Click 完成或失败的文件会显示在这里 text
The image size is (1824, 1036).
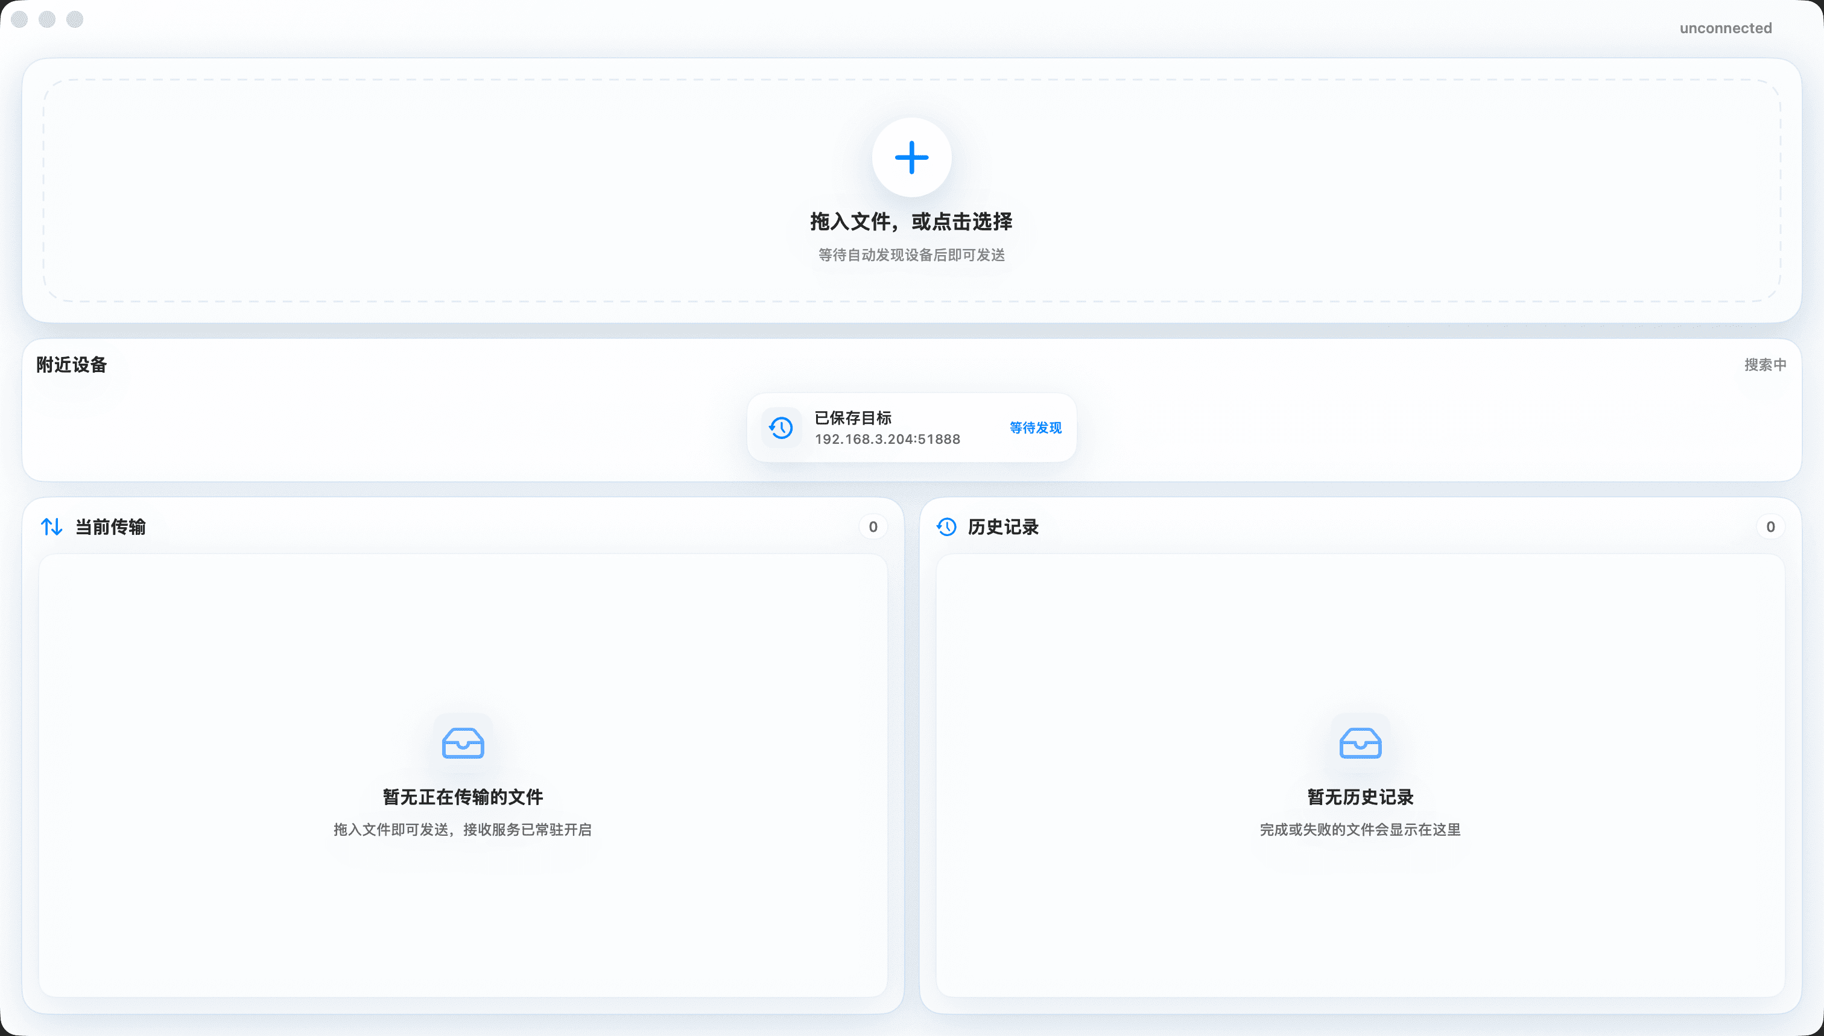tap(1360, 830)
